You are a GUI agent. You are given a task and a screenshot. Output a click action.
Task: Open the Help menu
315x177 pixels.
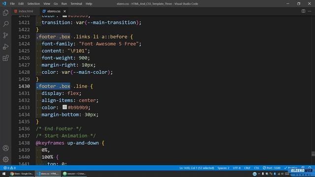tap(89, 3)
